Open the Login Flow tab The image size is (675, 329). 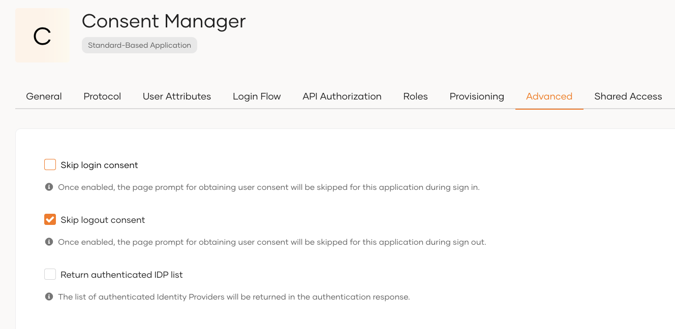click(257, 96)
